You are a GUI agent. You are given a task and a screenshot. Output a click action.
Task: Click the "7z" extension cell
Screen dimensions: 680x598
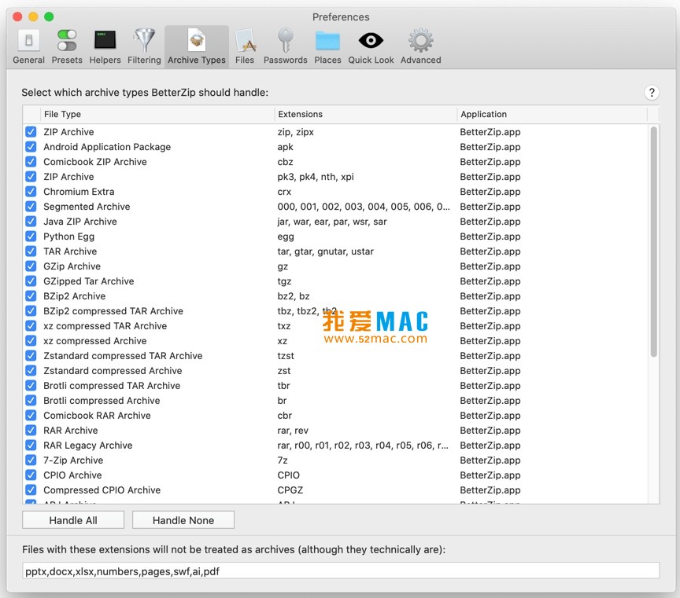(x=283, y=460)
